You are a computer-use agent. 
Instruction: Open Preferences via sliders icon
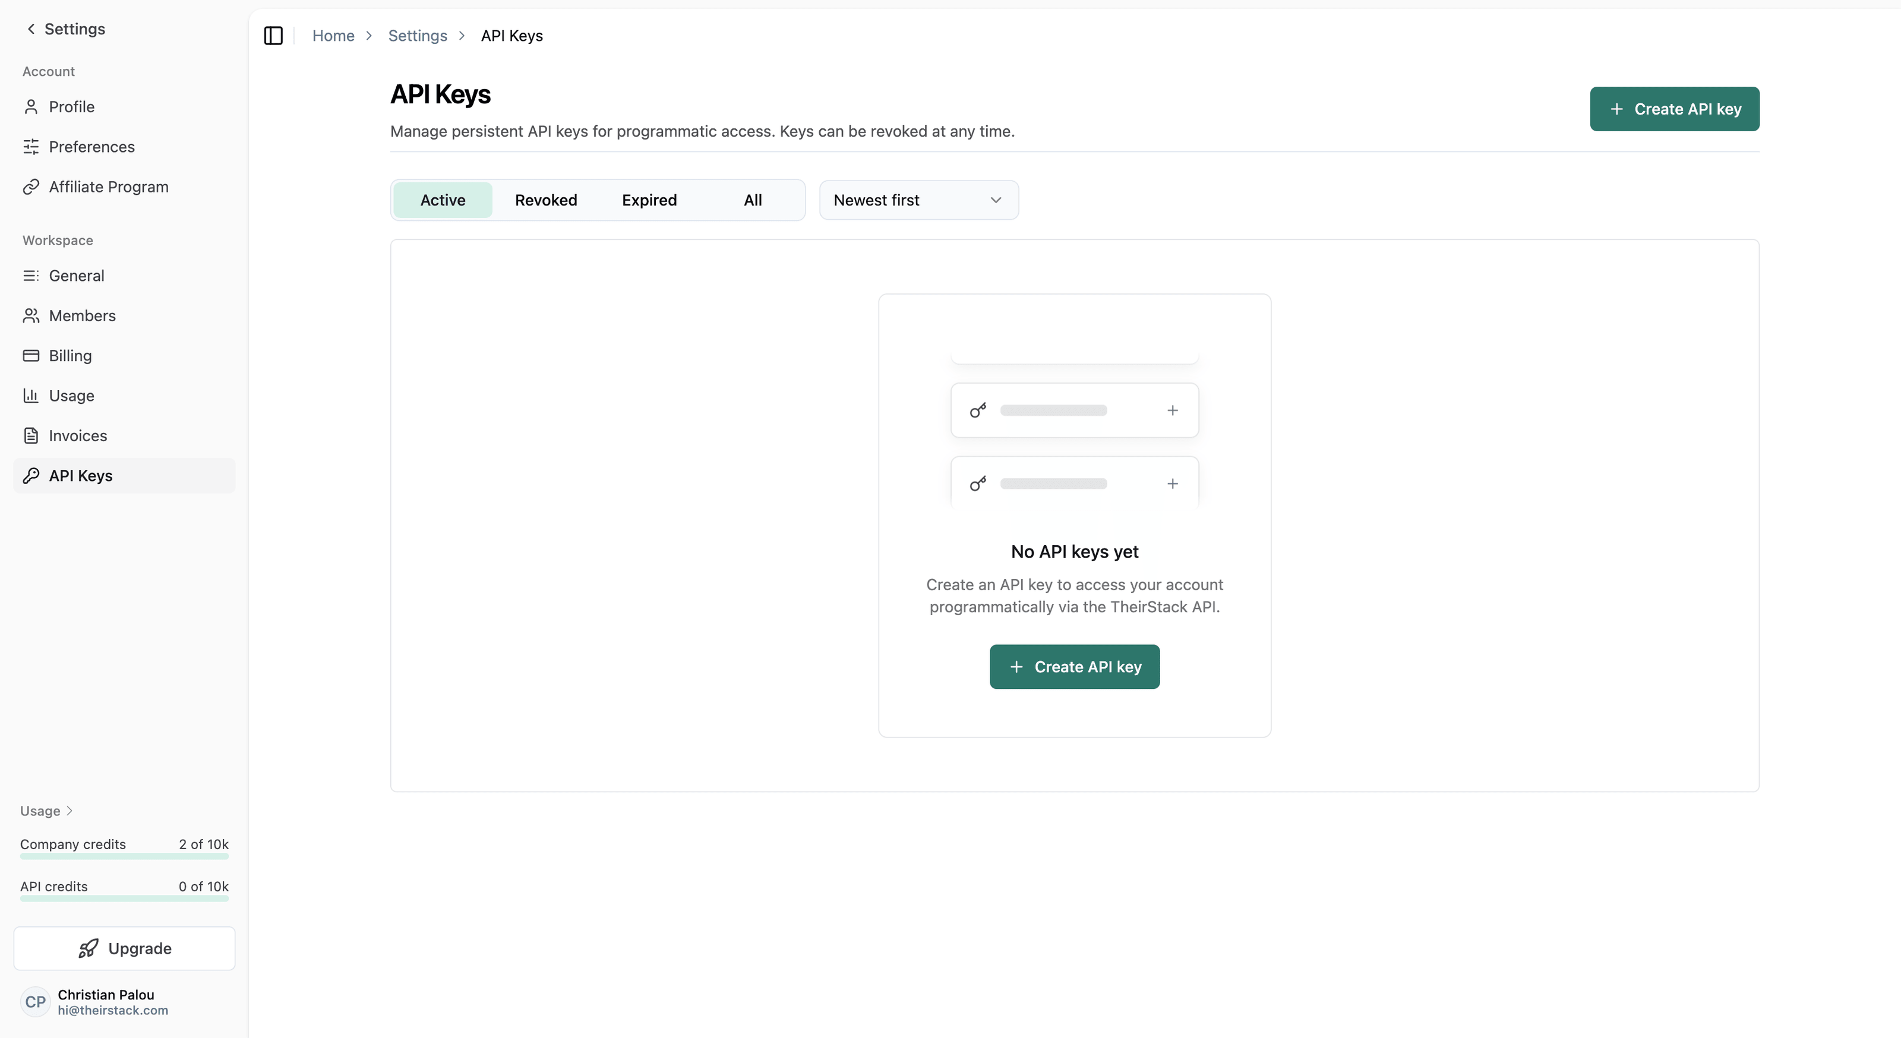pos(31,147)
